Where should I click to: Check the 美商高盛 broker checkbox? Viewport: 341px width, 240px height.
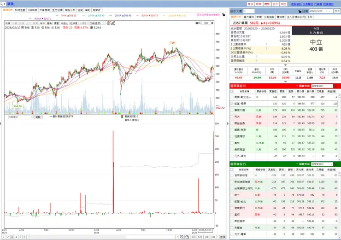click(232, 149)
